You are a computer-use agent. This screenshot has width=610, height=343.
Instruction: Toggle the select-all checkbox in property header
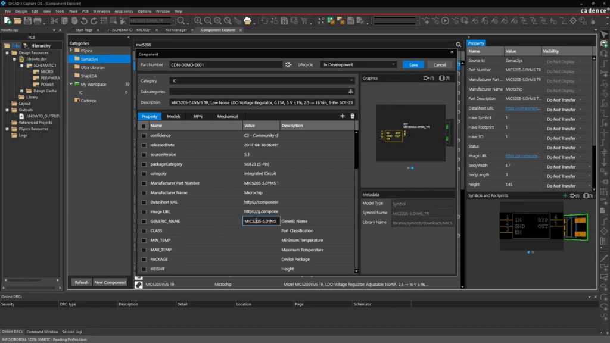click(144, 126)
